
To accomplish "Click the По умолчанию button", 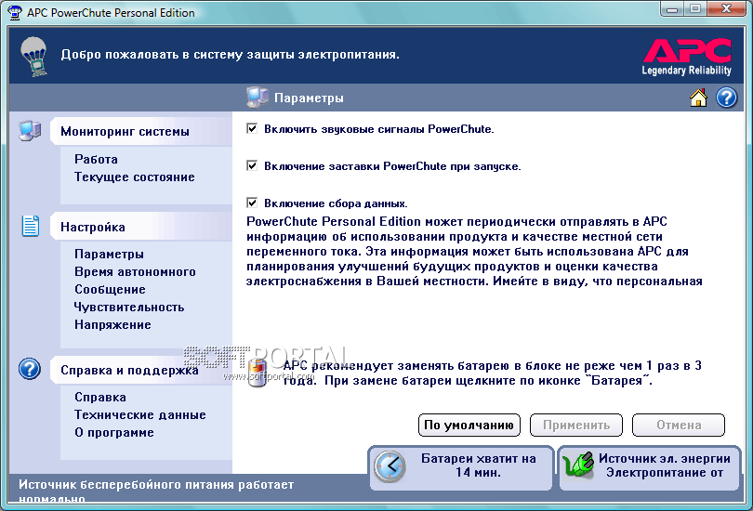I will 469,426.
